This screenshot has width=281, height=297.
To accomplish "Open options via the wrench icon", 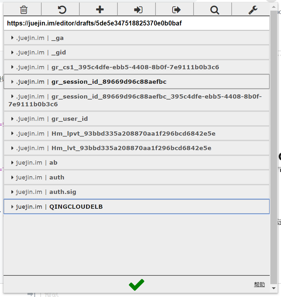I will [x=253, y=10].
